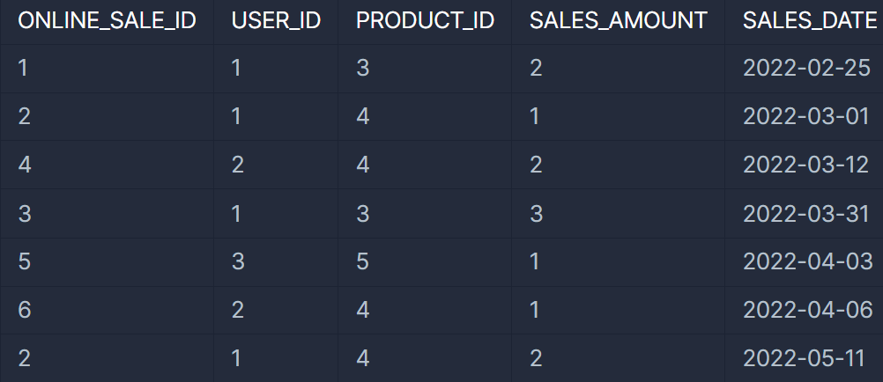Select PRODUCT_ID cell with value 5
The image size is (883, 382).
pyautogui.click(x=425, y=261)
